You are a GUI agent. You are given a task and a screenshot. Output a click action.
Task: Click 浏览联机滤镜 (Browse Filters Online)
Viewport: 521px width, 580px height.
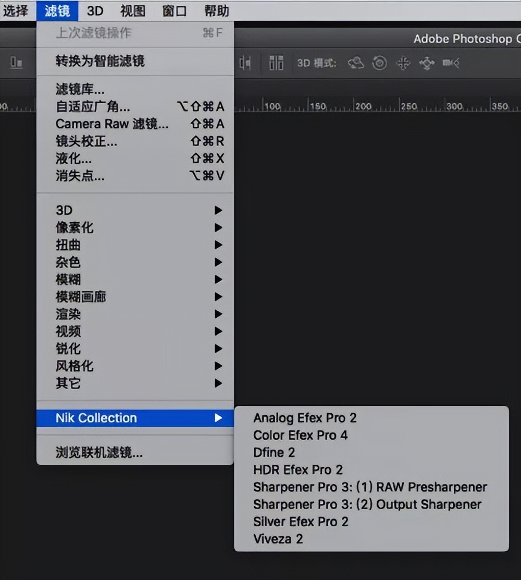pos(99,453)
